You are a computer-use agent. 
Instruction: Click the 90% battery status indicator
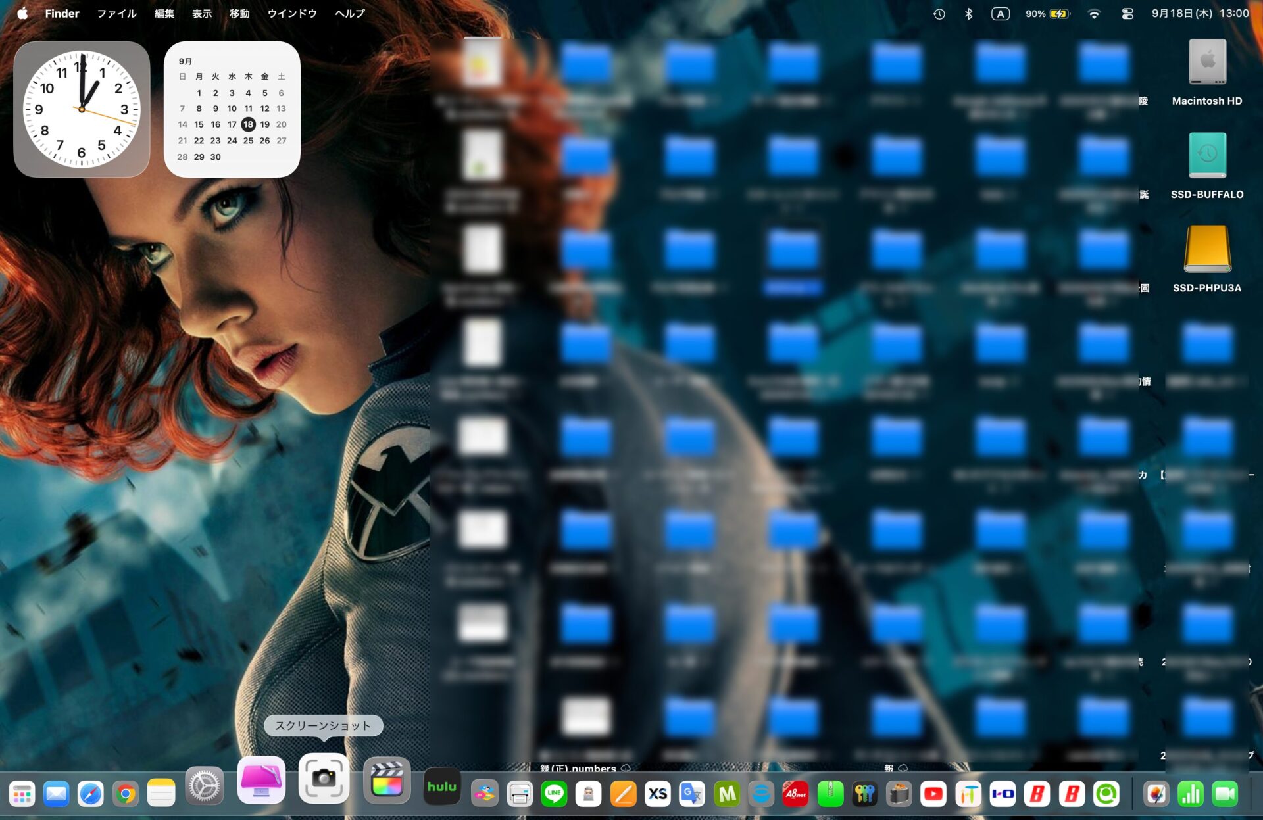[1047, 14]
